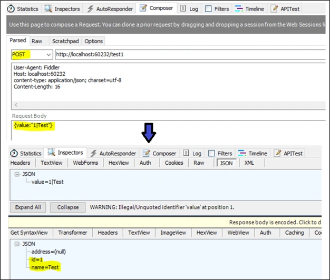Click AutoResponder lightning icon in top tab bar
This screenshot has width=330, height=280.
(91, 9)
